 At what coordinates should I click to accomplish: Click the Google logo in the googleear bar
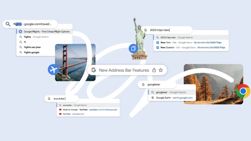[143, 84]
